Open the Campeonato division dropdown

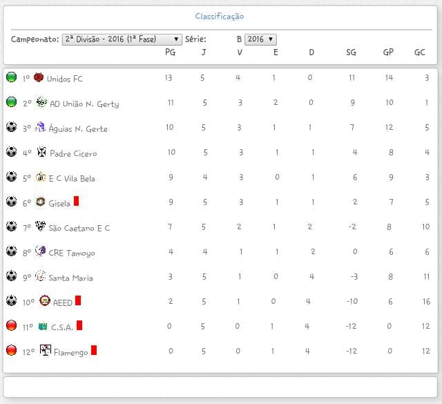point(122,40)
